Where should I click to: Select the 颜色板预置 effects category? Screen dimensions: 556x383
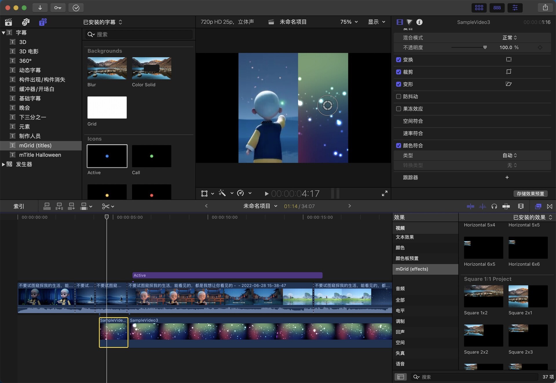click(425, 258)
